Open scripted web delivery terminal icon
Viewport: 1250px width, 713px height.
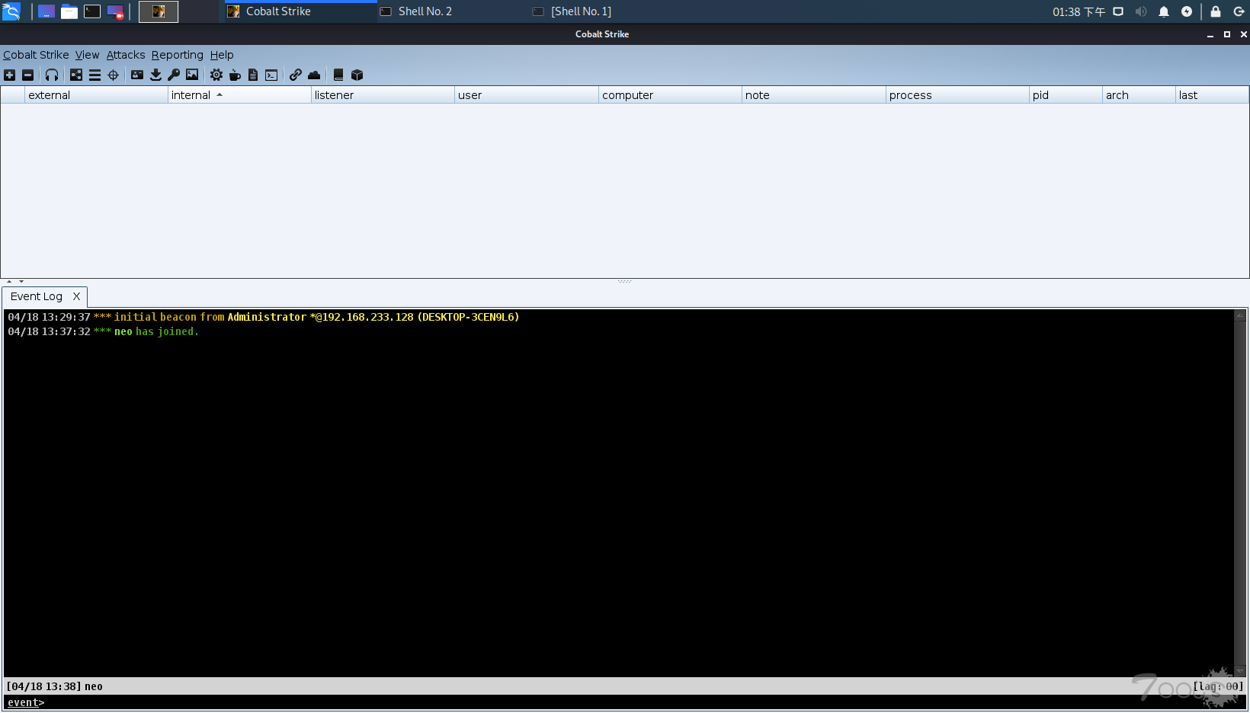[x=271, y=75]
